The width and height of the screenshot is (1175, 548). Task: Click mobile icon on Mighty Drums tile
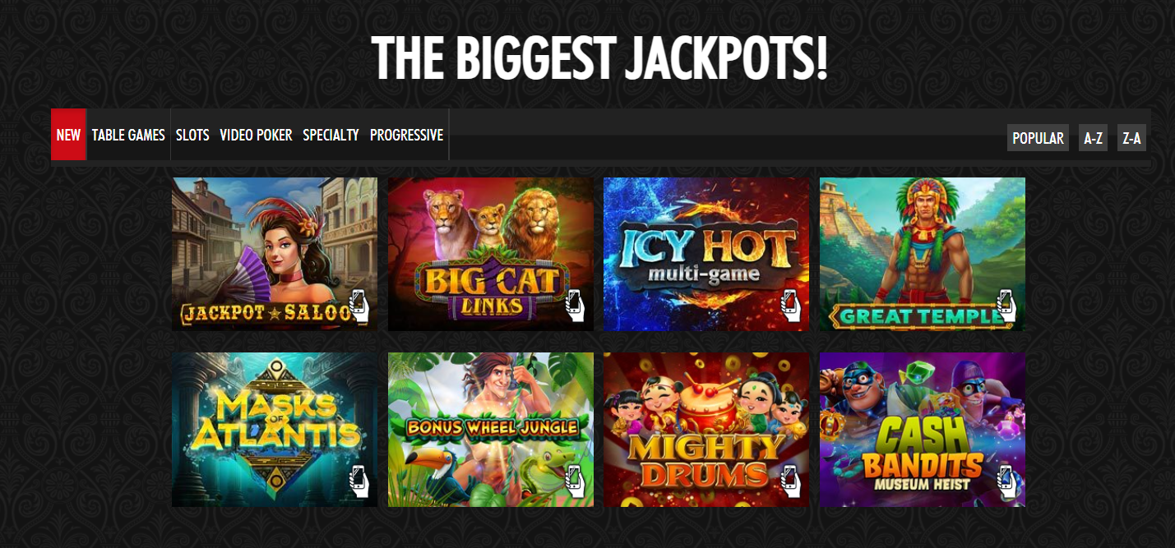click(790, 481)
